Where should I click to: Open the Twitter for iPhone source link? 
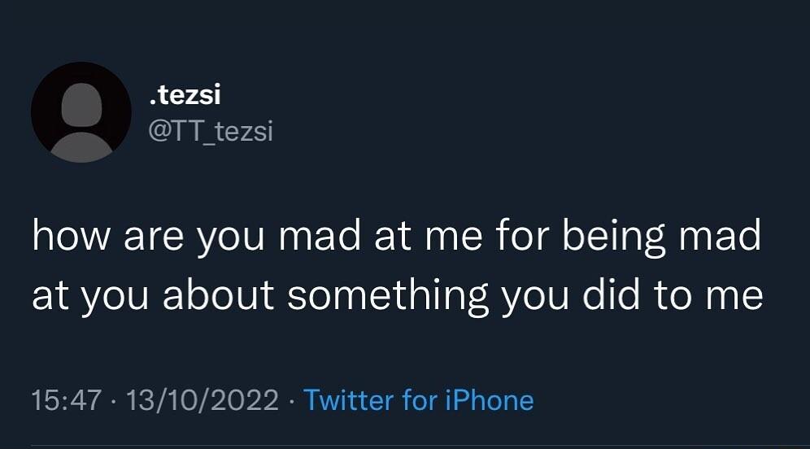coord(418,400)
